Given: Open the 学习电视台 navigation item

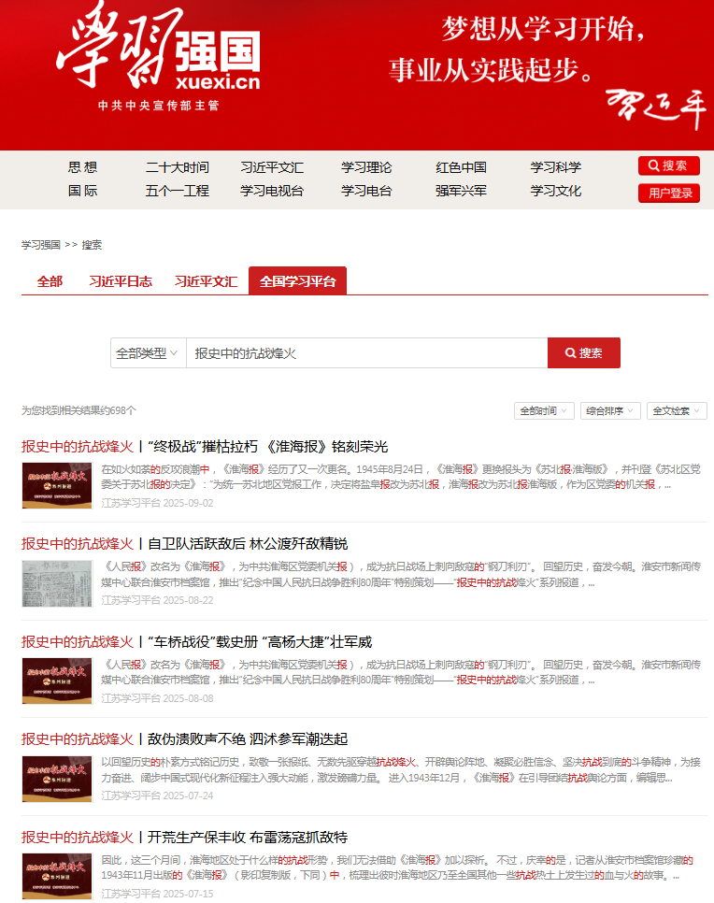Looking at the screenshot, I should coord(272,191).
